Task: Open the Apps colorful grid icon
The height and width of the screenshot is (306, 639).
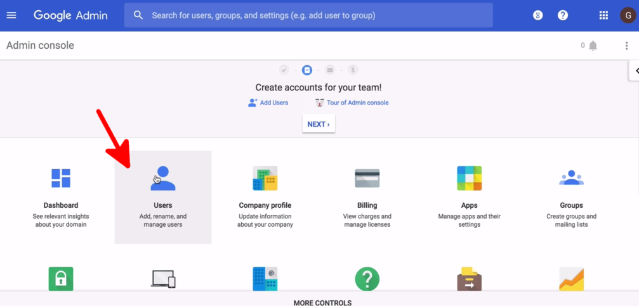Action: pyautogui.click(x=470, y=178)
